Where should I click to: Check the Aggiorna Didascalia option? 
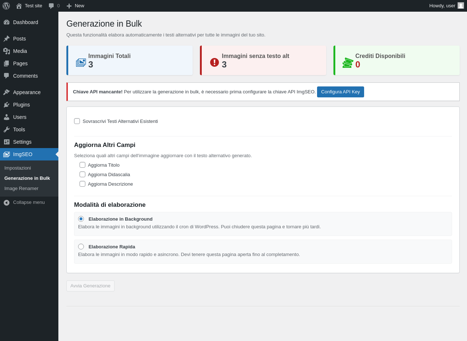coord(82,174)
